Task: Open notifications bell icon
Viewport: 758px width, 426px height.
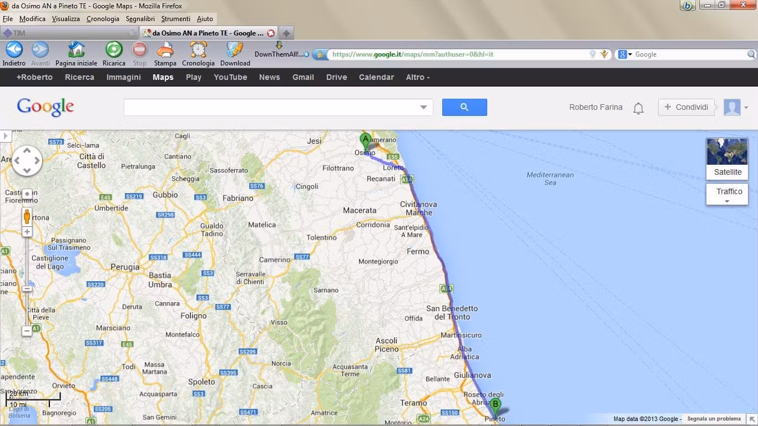Action: tap(638, 108)
